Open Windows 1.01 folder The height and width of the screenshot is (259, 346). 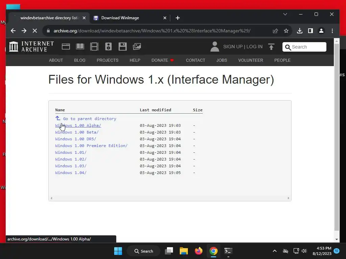[71, 152]
